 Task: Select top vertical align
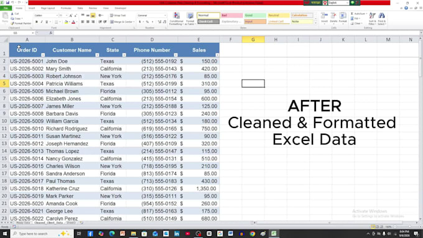tap(83, 16)
